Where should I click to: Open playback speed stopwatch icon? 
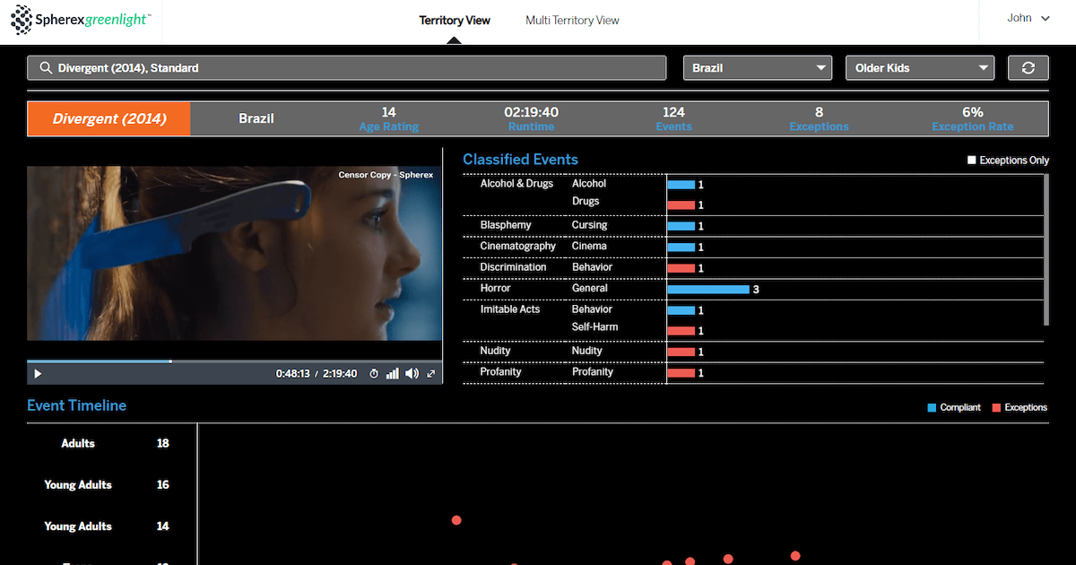[374, 373]
